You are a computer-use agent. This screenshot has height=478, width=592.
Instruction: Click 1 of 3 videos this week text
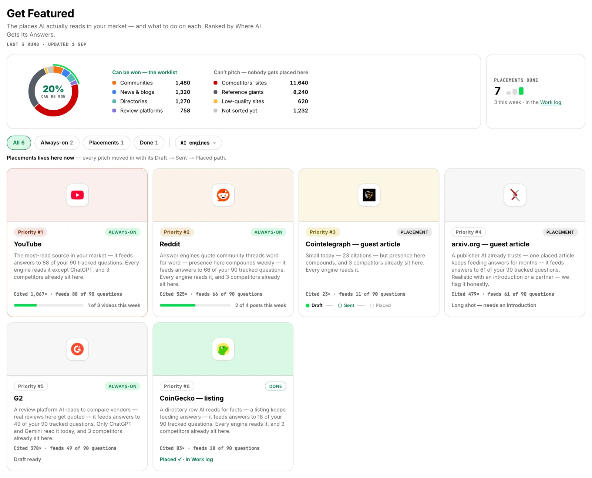click(x=114, y=305)
